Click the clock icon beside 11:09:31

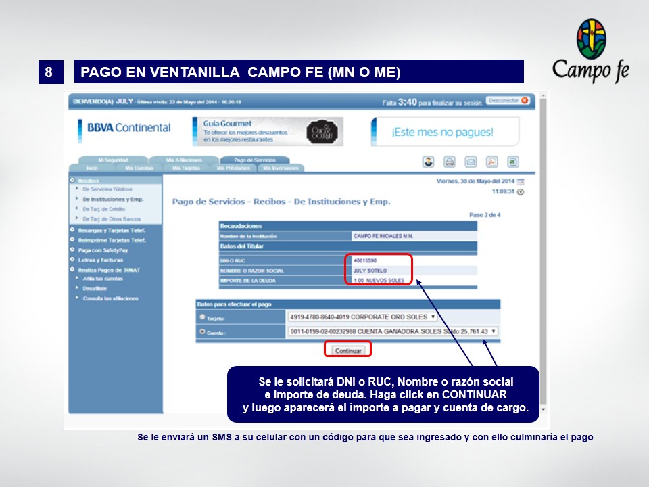click(521, 191)
